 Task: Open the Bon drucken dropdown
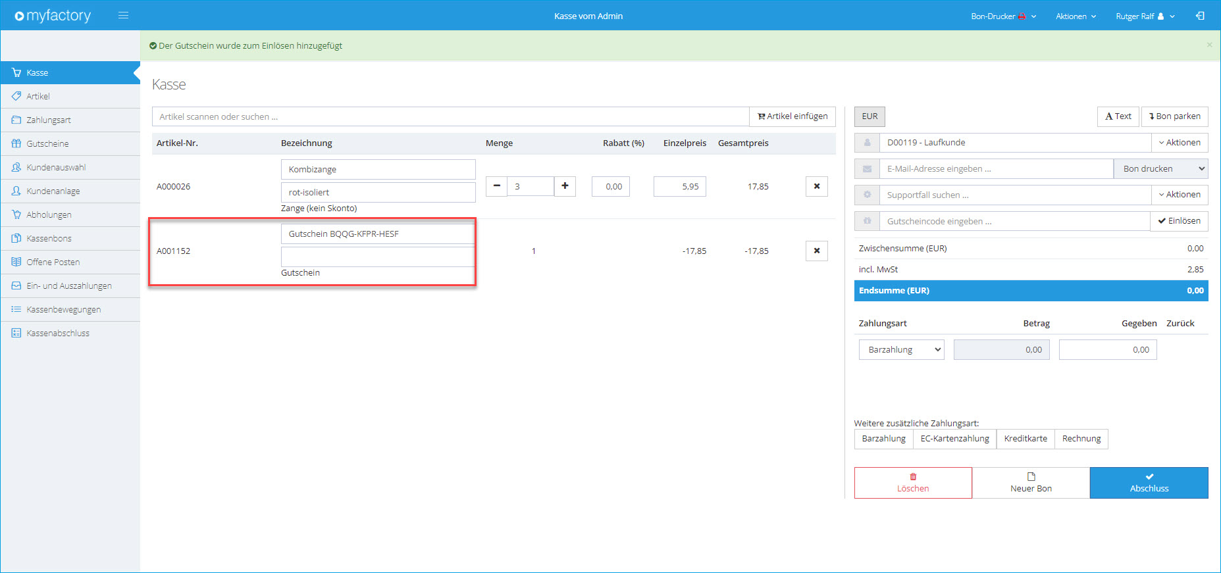(1161, 169)
